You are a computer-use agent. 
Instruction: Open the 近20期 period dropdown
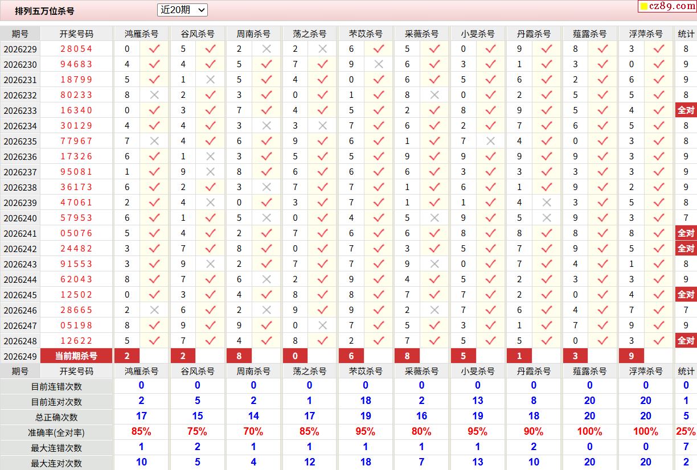click(182, 10)
